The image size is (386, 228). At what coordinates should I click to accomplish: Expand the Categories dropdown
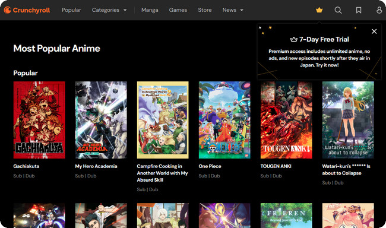pos(109,10)
